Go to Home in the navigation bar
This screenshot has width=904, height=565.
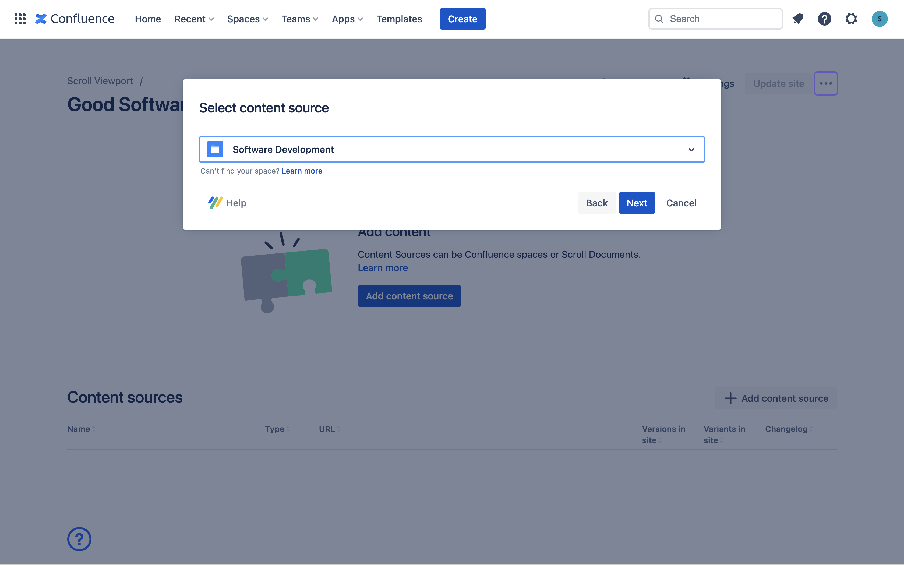point(148,19)
